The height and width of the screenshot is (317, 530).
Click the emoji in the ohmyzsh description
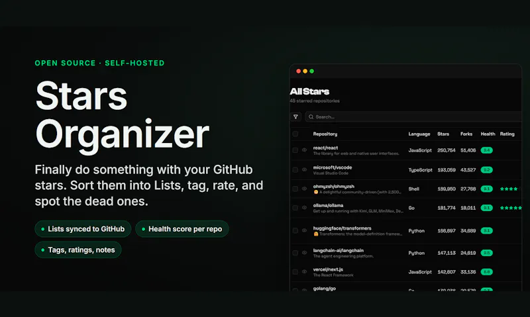tap(316, 192)
